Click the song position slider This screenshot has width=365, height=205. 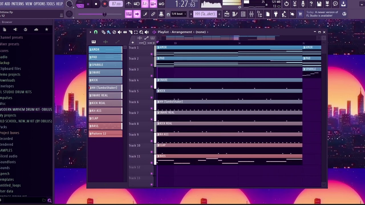[x=100, y=14]
